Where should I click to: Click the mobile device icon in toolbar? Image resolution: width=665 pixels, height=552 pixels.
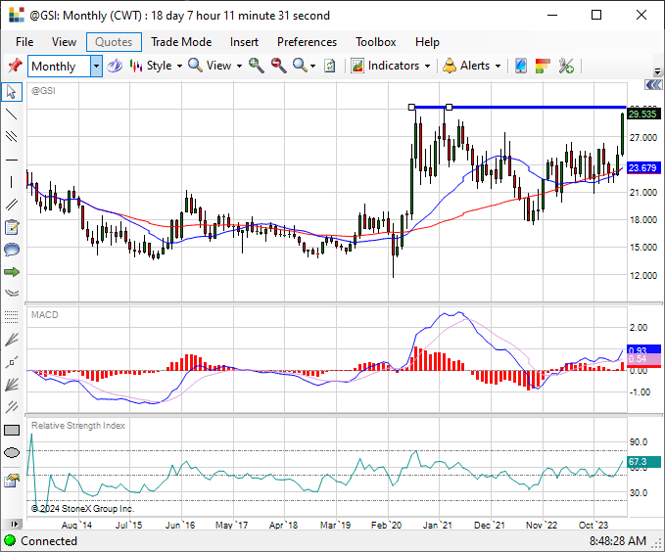(x=520, y=66)
